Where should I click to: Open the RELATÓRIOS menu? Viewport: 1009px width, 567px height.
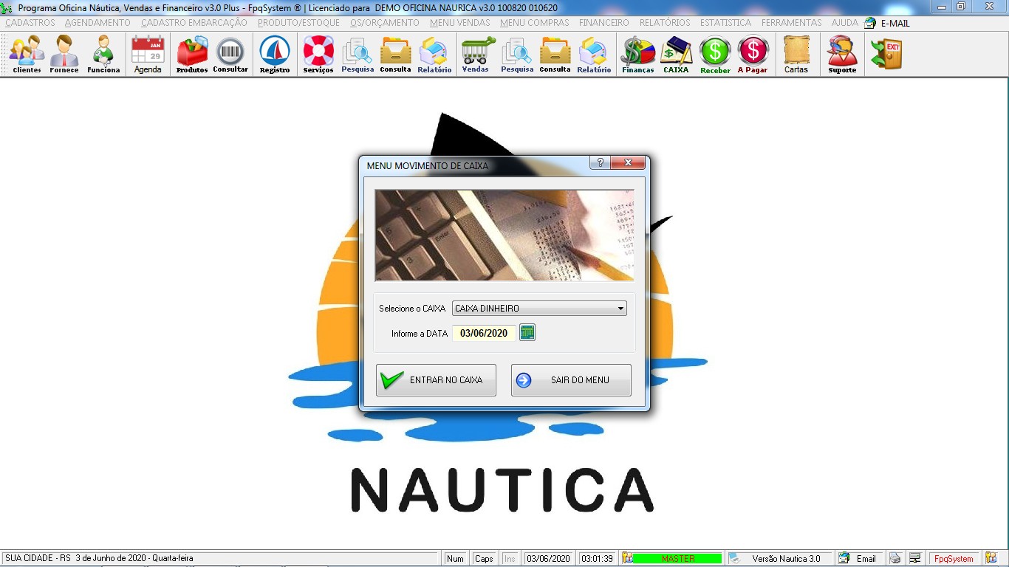(x=665, y=23)
